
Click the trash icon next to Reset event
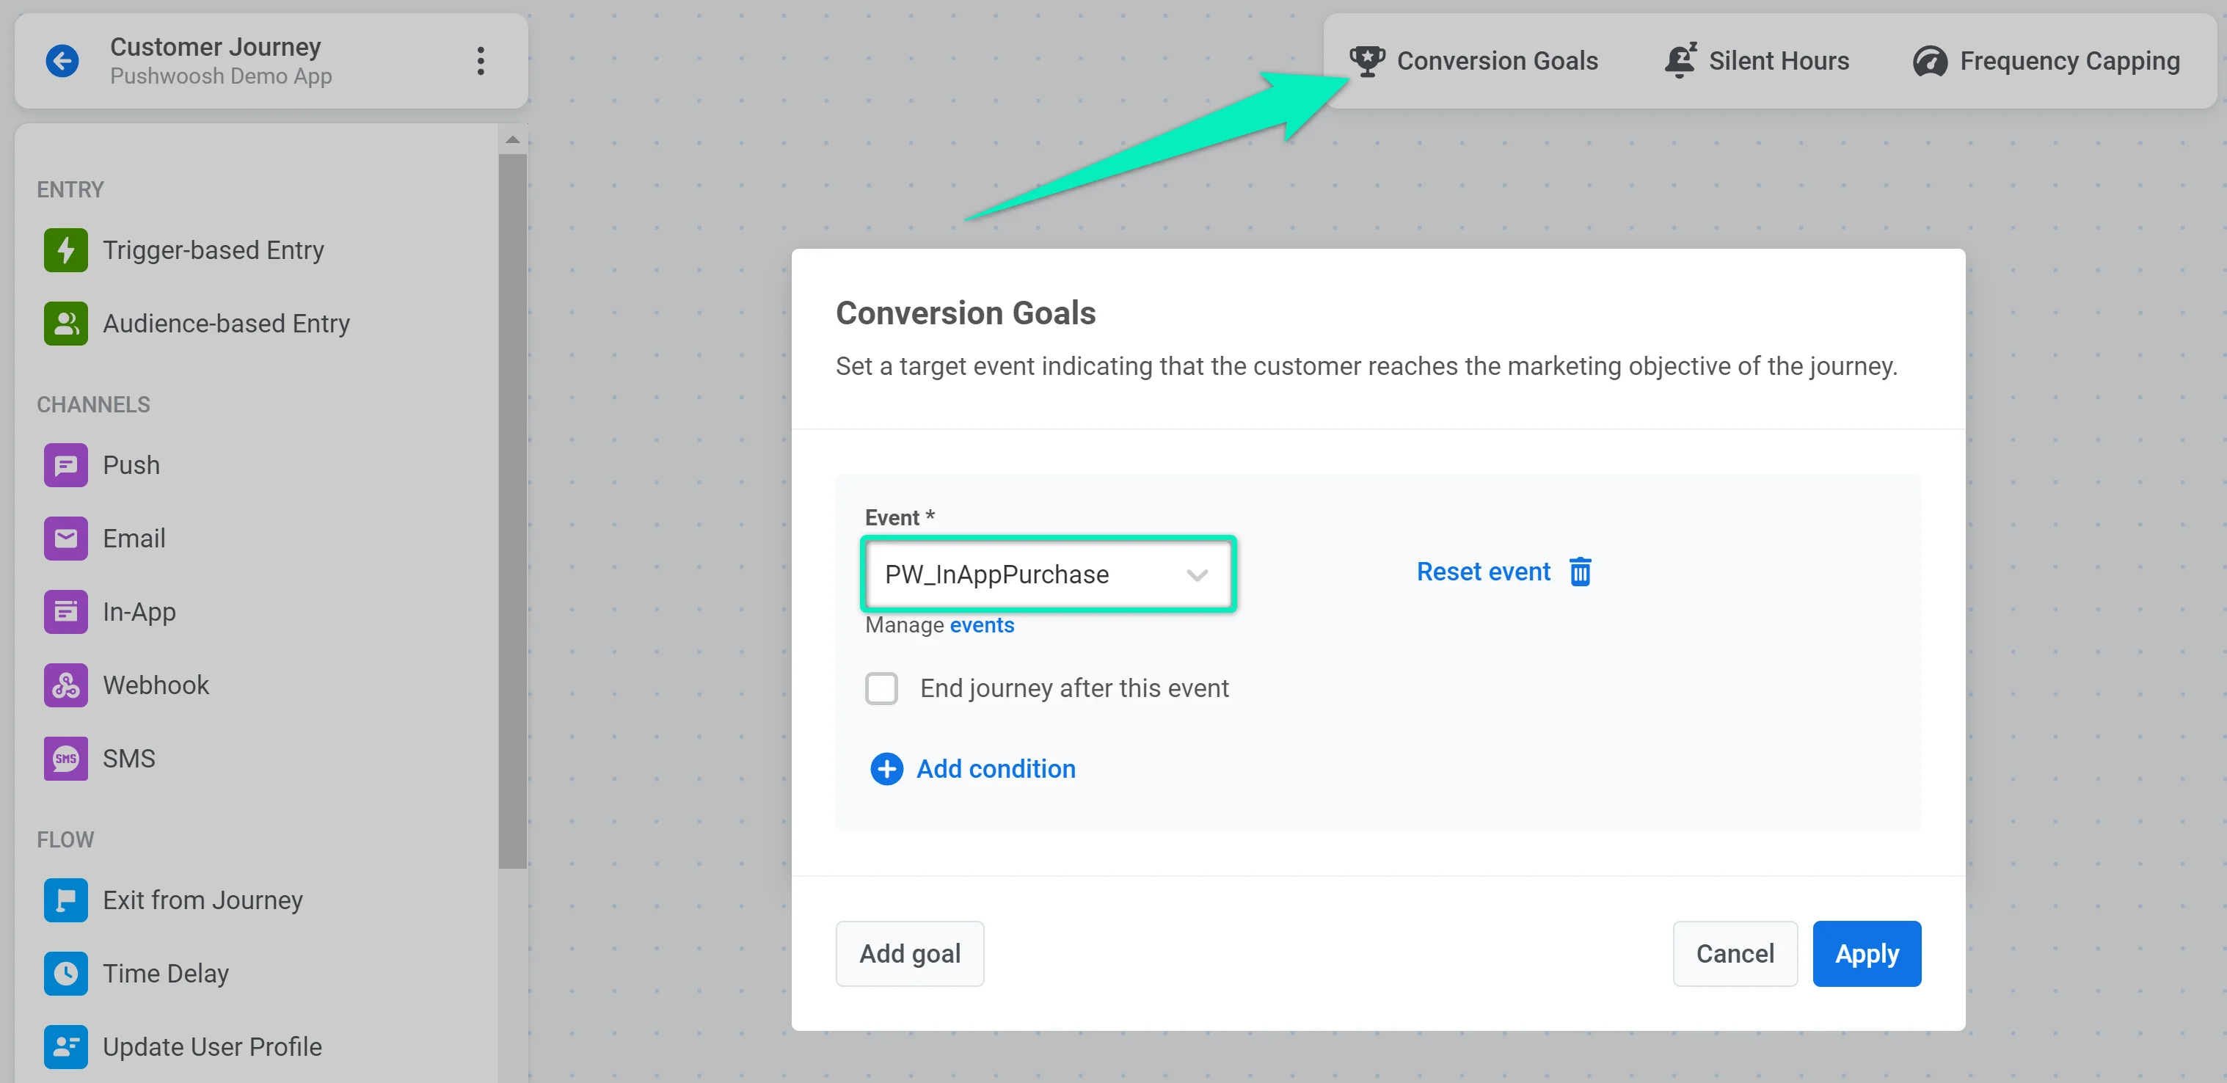click(x=1580, y=572)
